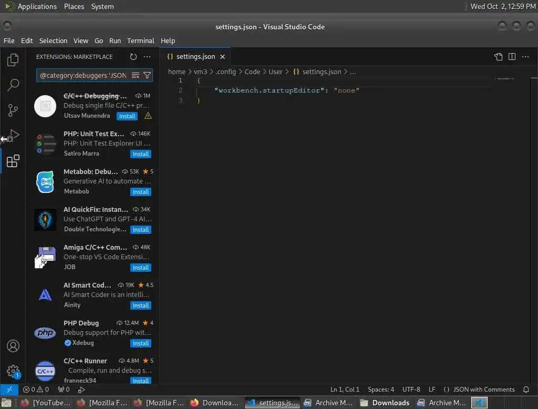Image resolution: width=538 pixels, height=409 pixels.
Task: Click the debug status bar icon
Action: pos(81,390)
